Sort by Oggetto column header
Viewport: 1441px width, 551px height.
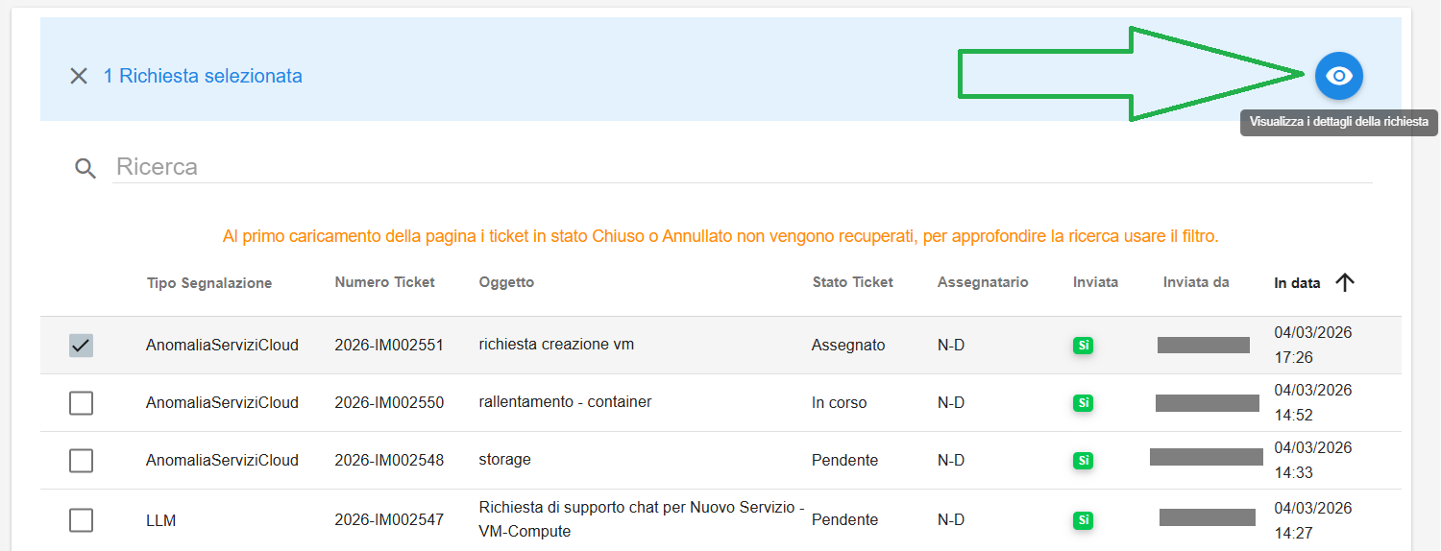click(506, 282)
